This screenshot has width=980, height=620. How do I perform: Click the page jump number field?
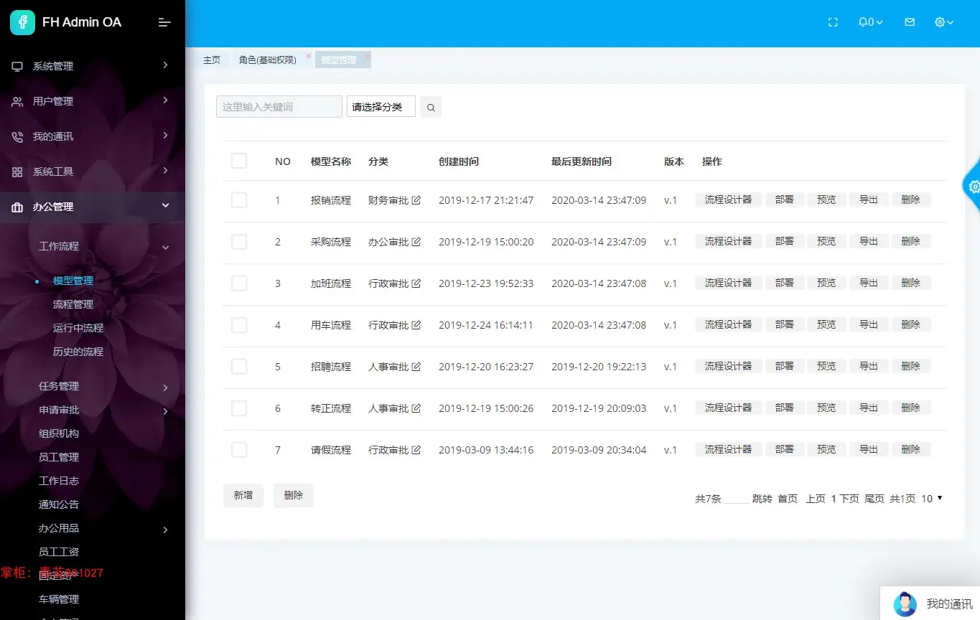[737, 499]
